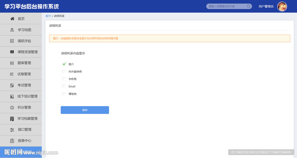Click the 学习平台后台操作系统 header title
Image resolution: width=297 pixels, height=158 pixels.
point(32,6)
